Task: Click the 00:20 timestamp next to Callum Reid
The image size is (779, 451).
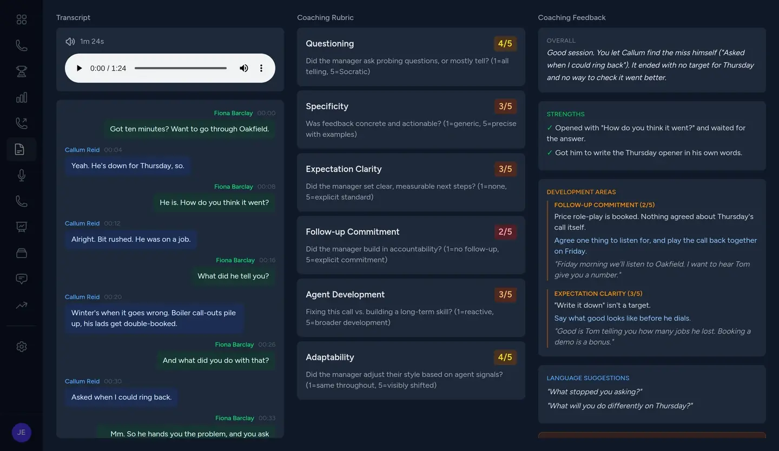Action: click(x=113, y=297)
